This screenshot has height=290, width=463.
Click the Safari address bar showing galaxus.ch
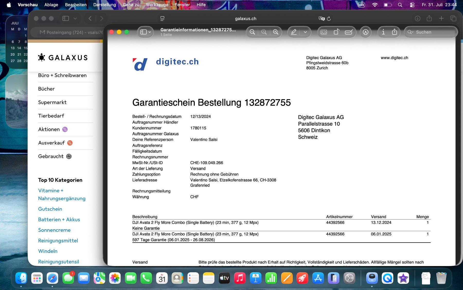pyautogui.click(x=246, y=19)
